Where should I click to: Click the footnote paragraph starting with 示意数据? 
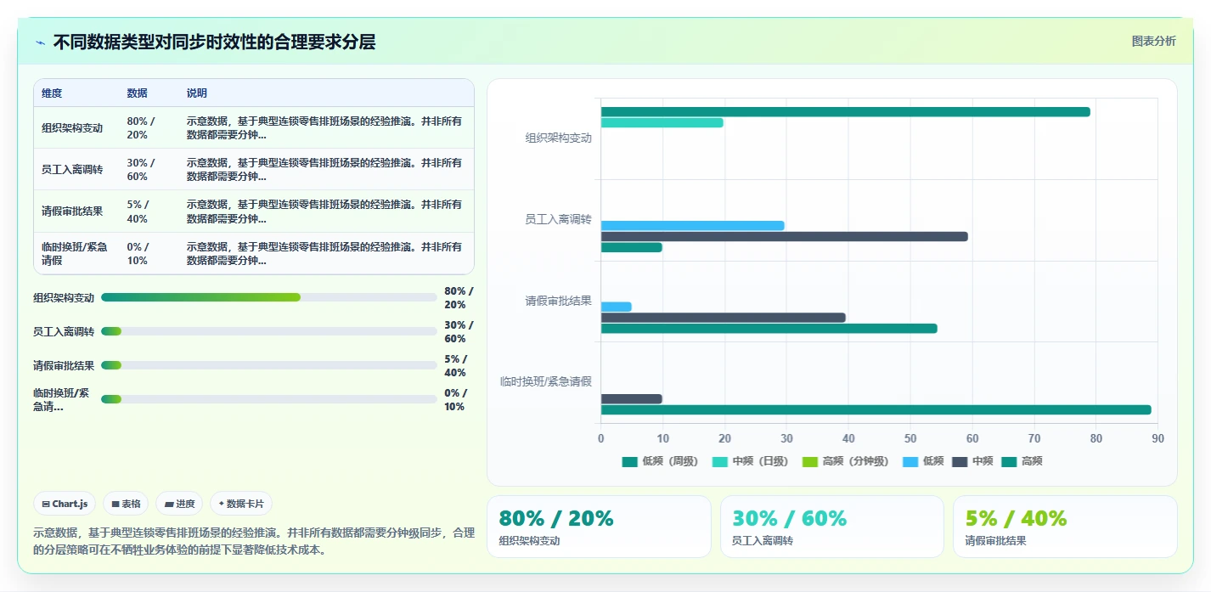pyautogui.click(x=253, y=541)
